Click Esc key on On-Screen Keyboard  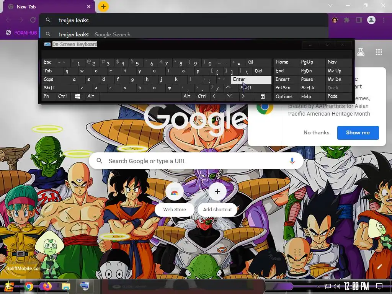(x=49, y=62)
